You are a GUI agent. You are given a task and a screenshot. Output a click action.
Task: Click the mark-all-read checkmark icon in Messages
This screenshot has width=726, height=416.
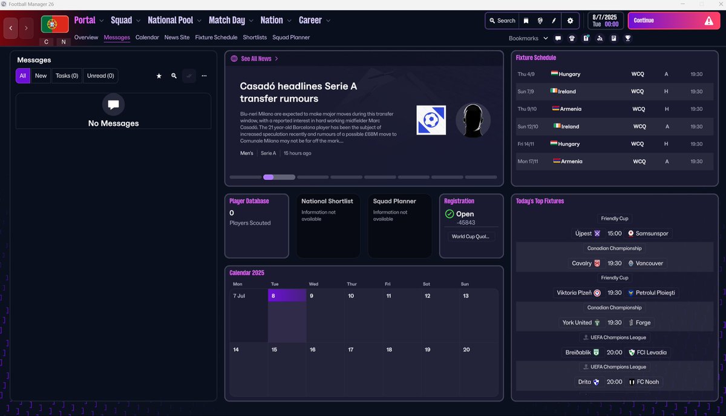189,76
